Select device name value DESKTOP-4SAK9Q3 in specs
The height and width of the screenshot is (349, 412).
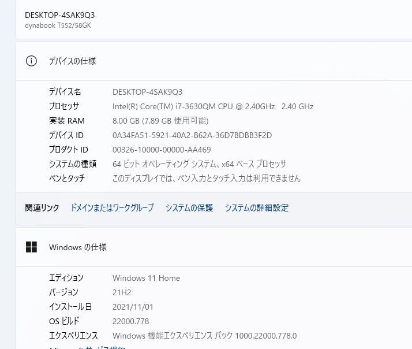tap(147, 92)
